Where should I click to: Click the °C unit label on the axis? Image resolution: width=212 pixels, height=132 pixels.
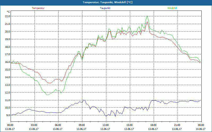[8, 12]
